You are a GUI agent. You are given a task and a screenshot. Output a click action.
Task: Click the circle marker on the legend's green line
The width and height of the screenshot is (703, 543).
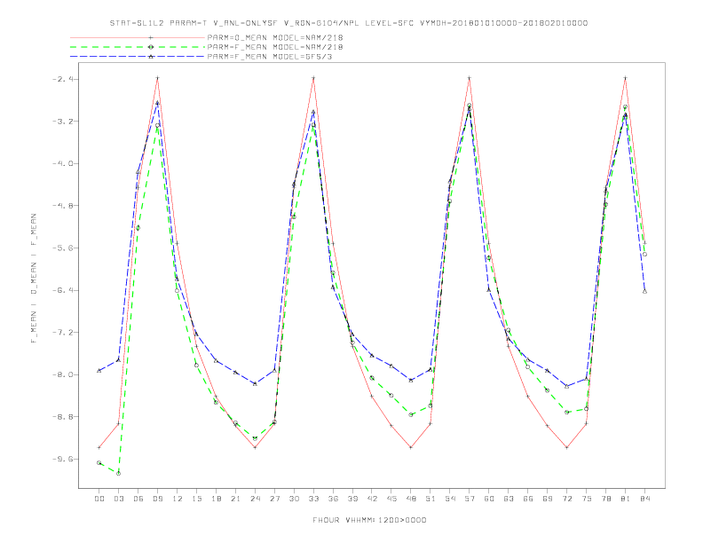(x=151, y=47)
